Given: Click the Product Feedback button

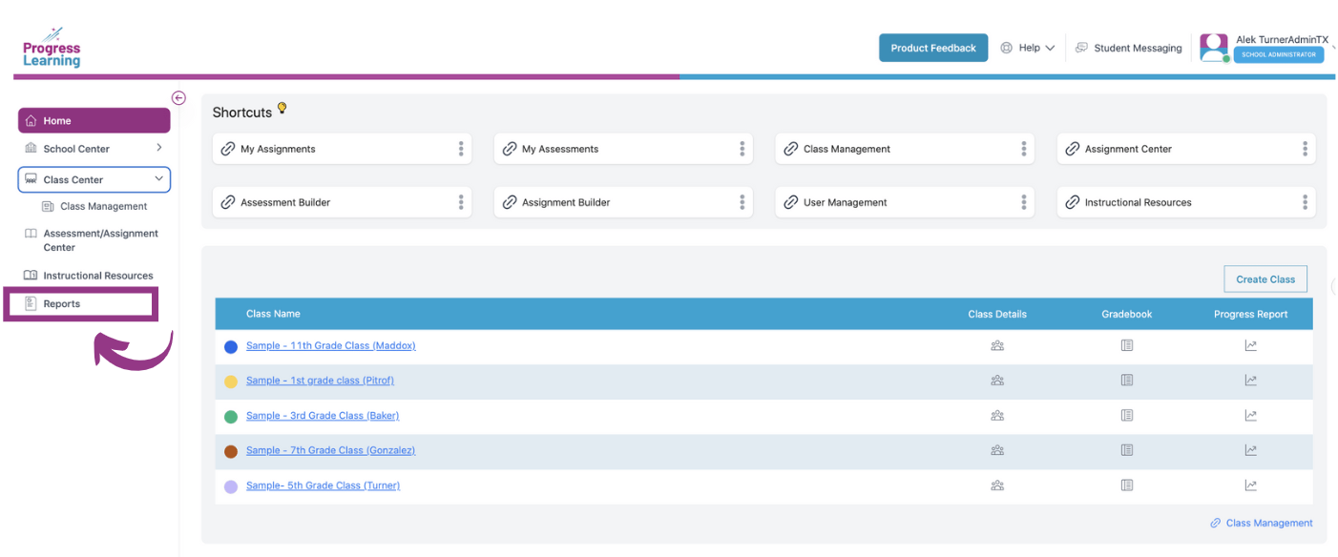Looking at the screenshot, I should 933,48.
